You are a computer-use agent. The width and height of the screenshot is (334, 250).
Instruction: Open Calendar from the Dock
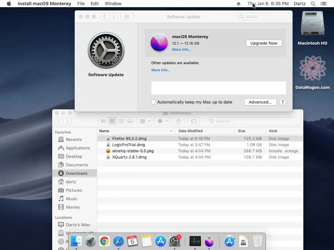pos(132,241)
